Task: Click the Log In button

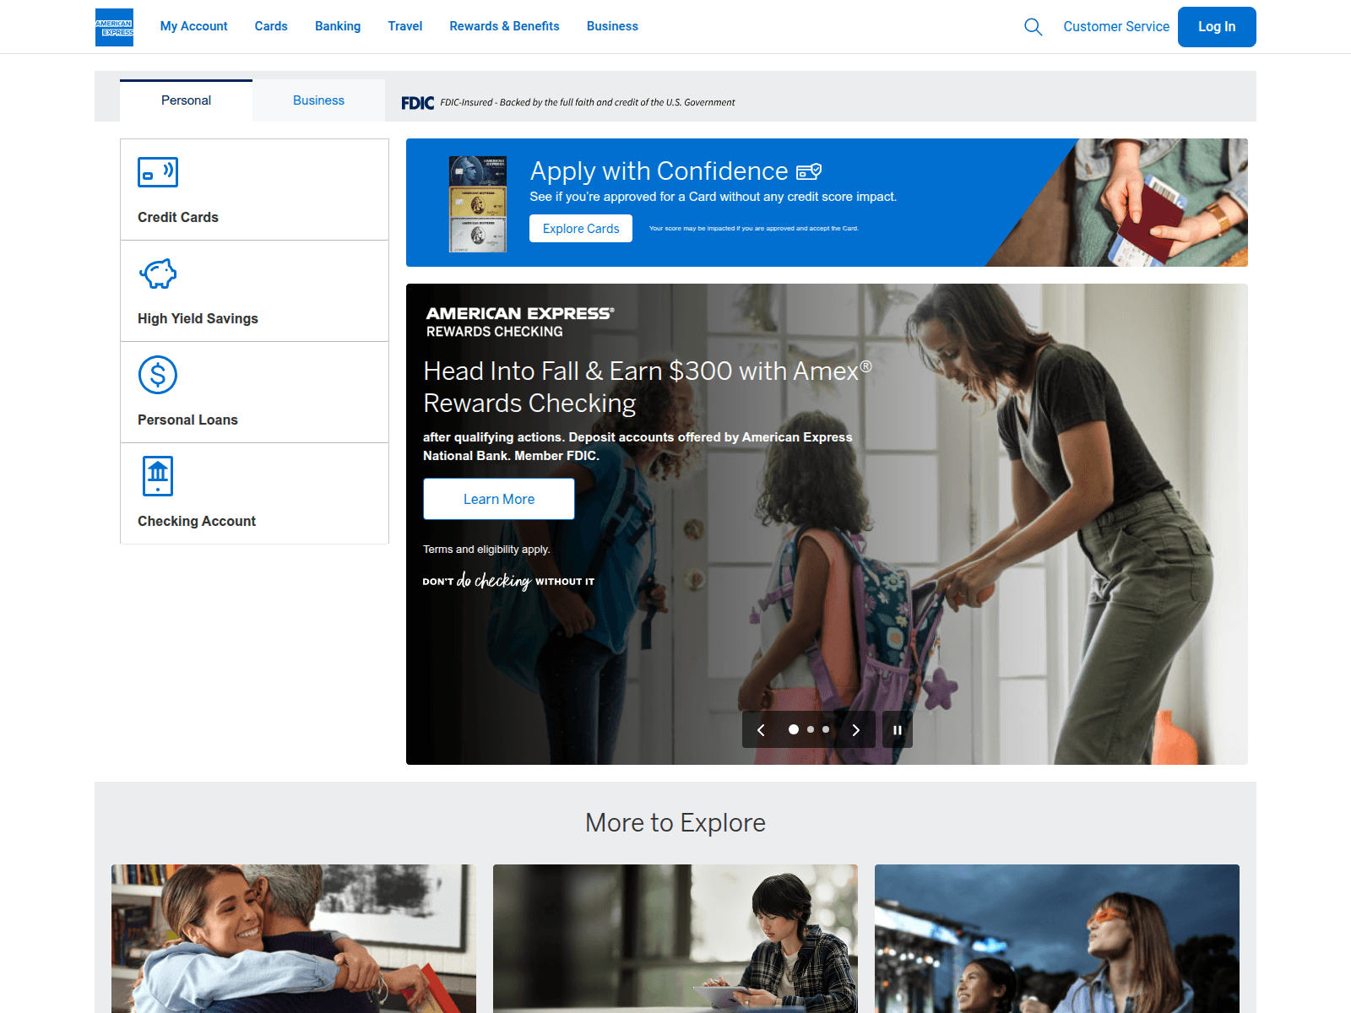Action: click(1217, 27)
